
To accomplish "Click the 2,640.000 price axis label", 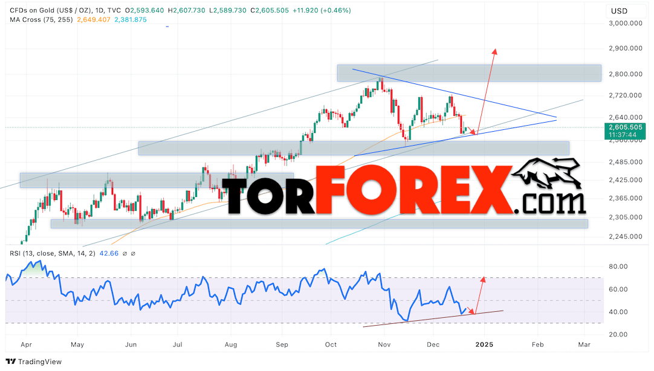I will (625, 118).
